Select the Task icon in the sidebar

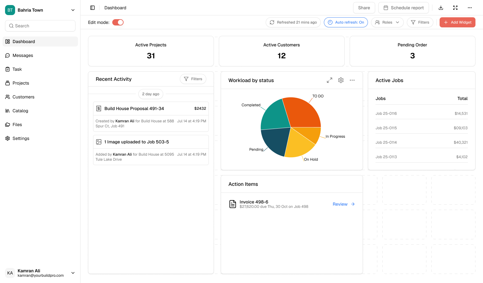[8, 69]
